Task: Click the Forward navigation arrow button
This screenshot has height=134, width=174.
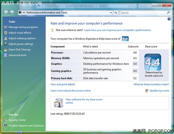Action: (x=12, y=13)
